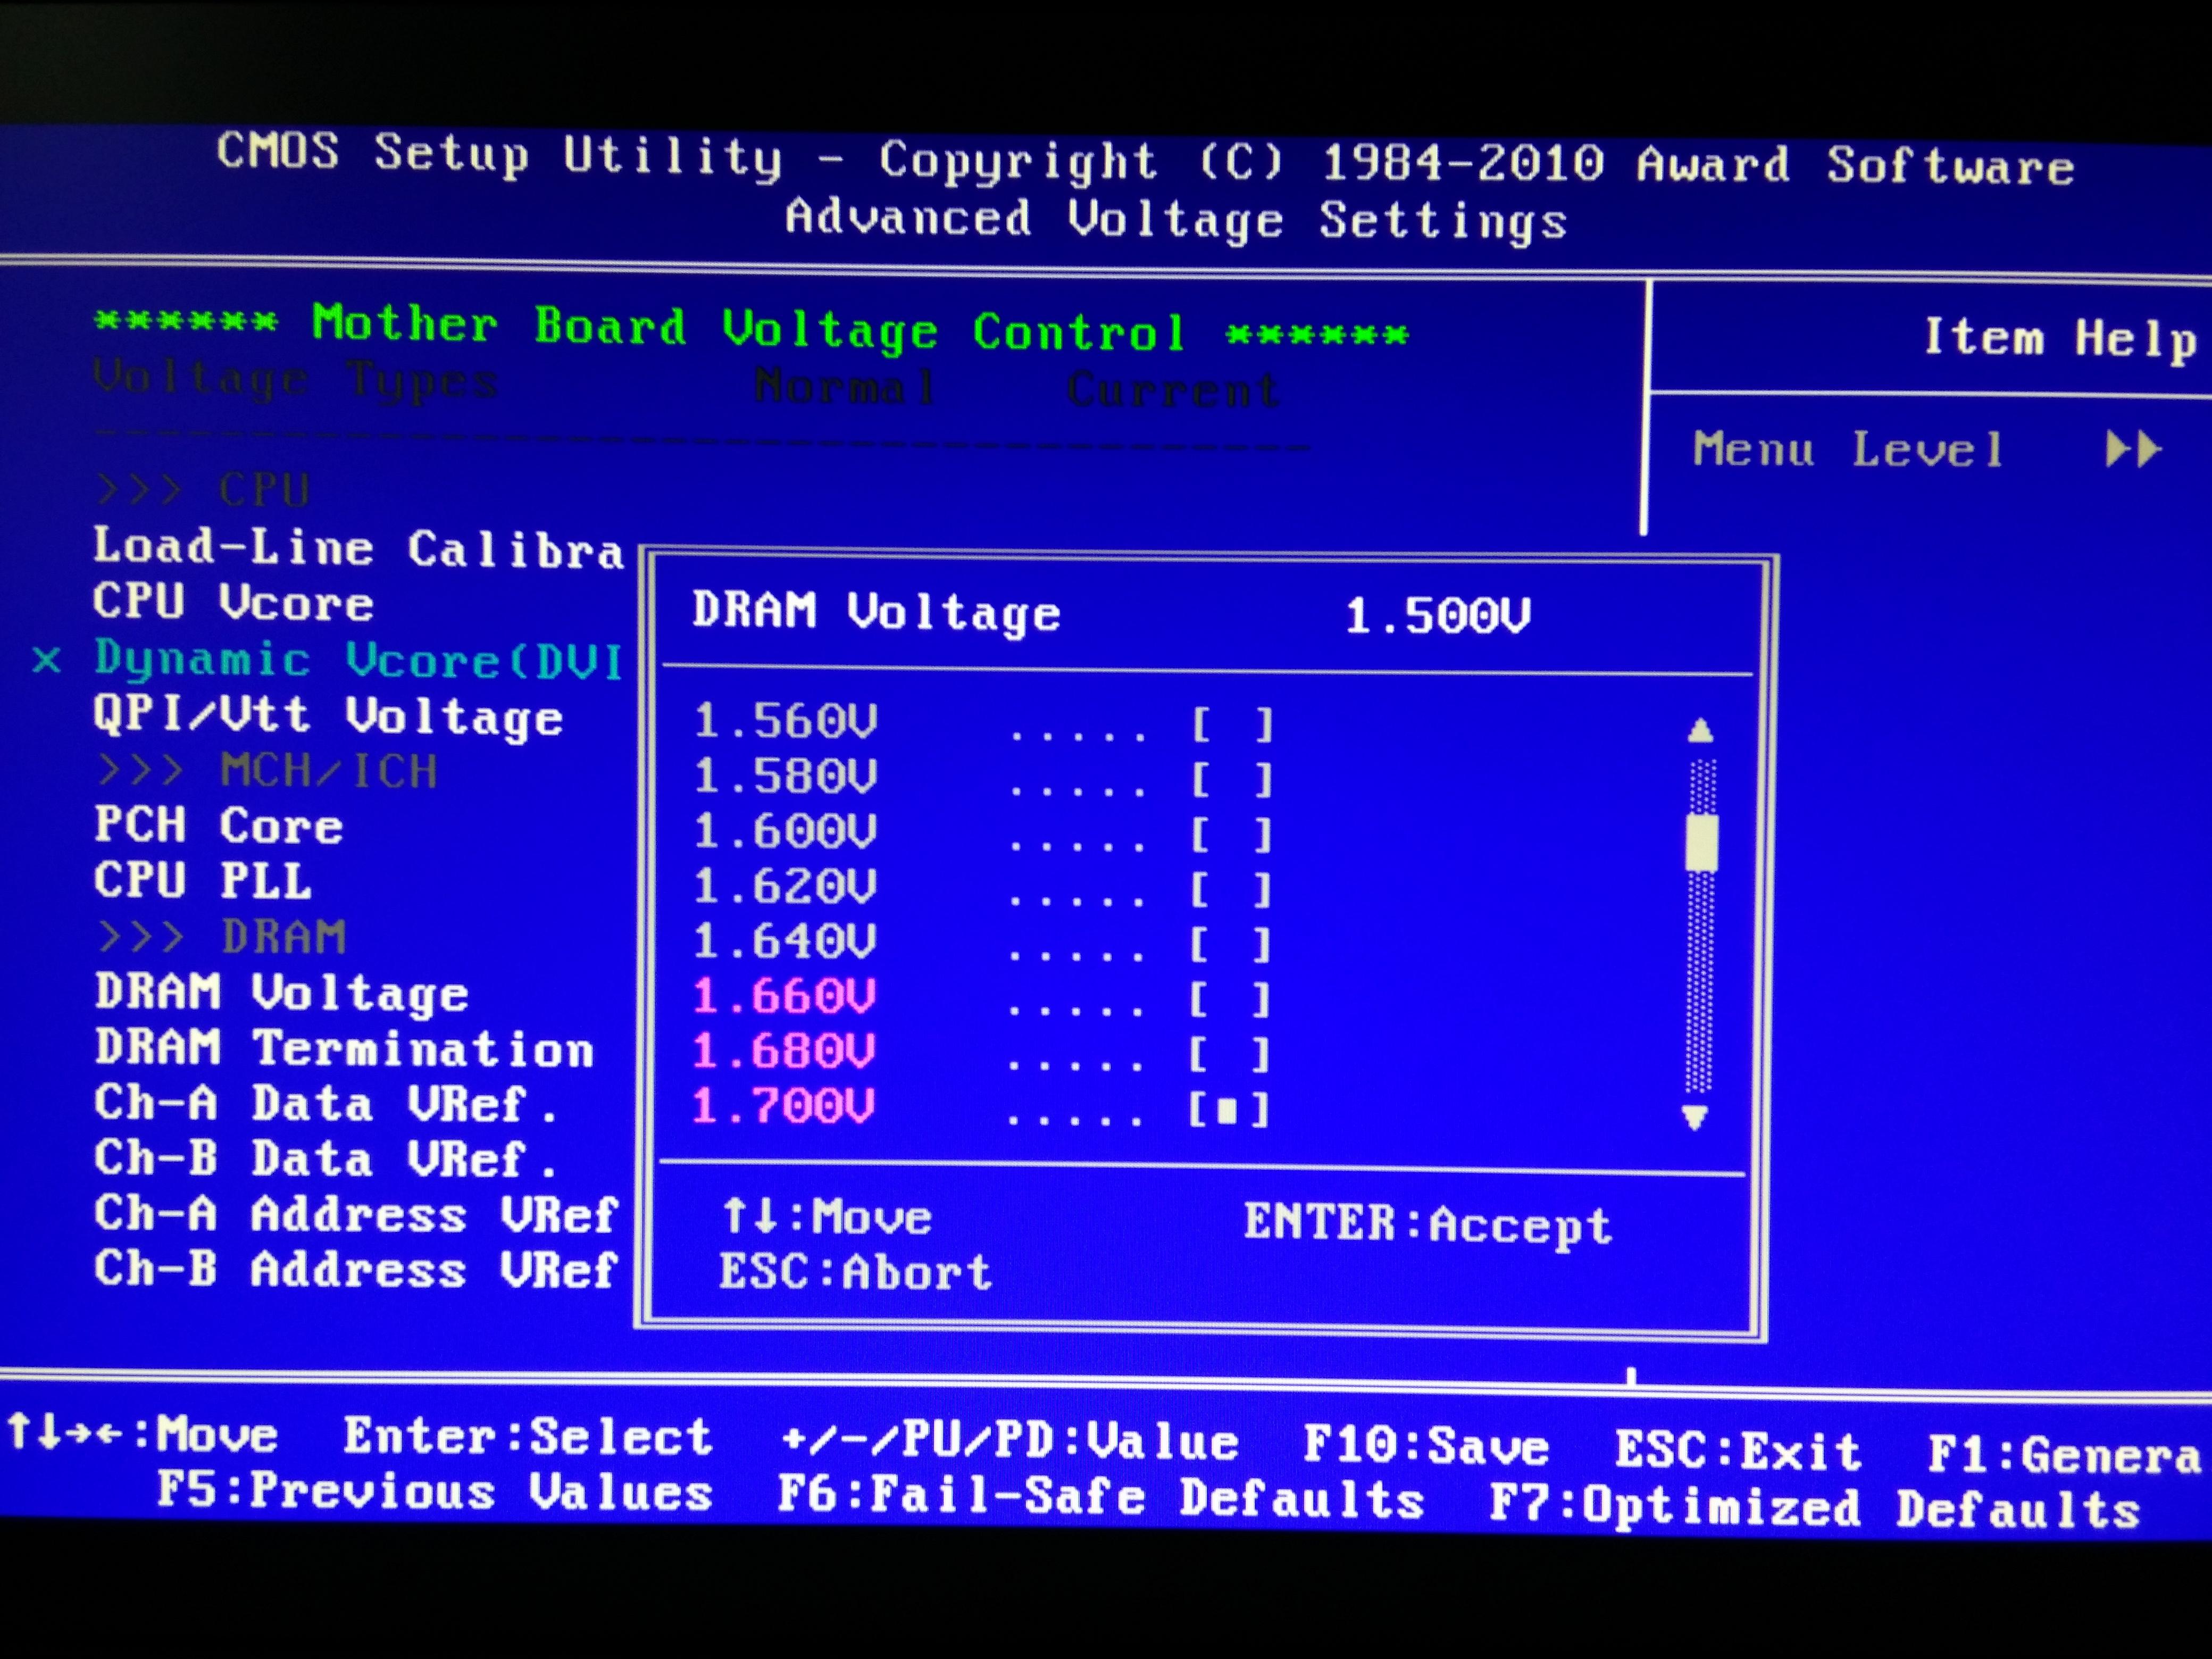Click the X marker beside Dynamic Vcore
The width and height of the screenshot is (2212, 1659).
click(47, 660)
